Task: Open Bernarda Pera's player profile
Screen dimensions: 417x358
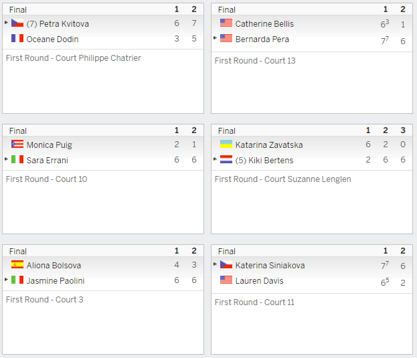Action: [x=262, y=39]
